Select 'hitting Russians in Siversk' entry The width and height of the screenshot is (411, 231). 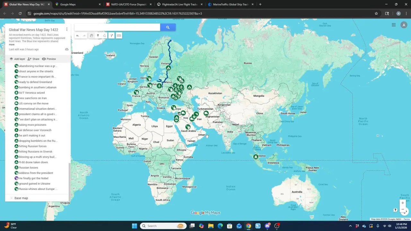click(x=36, y=151)
